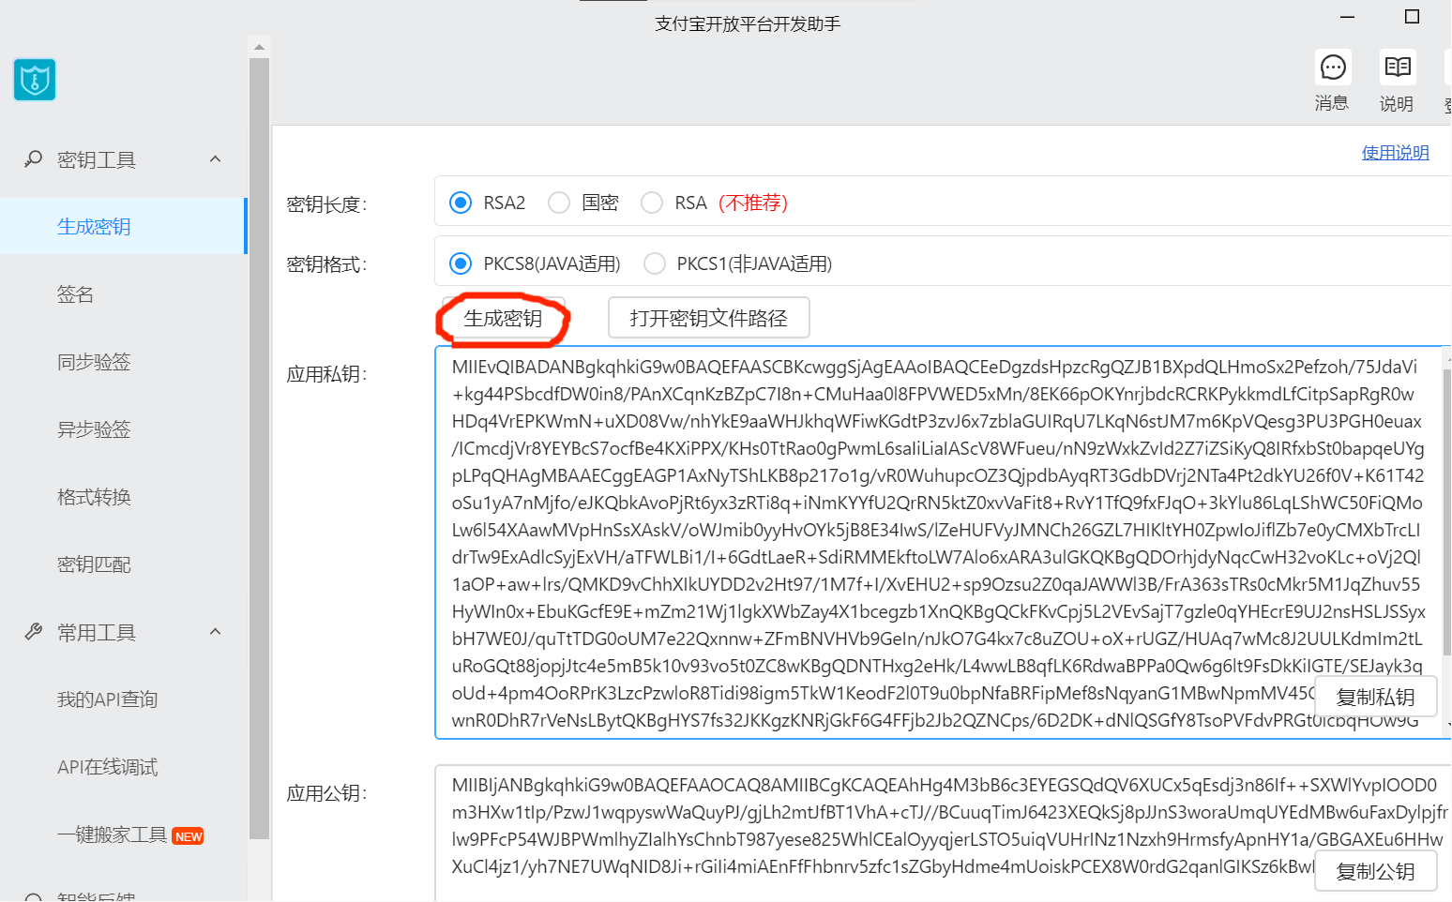Click the 密钥工具 key search icon
The height and width of the screenshot is (902, 1452).
point(34,159)
